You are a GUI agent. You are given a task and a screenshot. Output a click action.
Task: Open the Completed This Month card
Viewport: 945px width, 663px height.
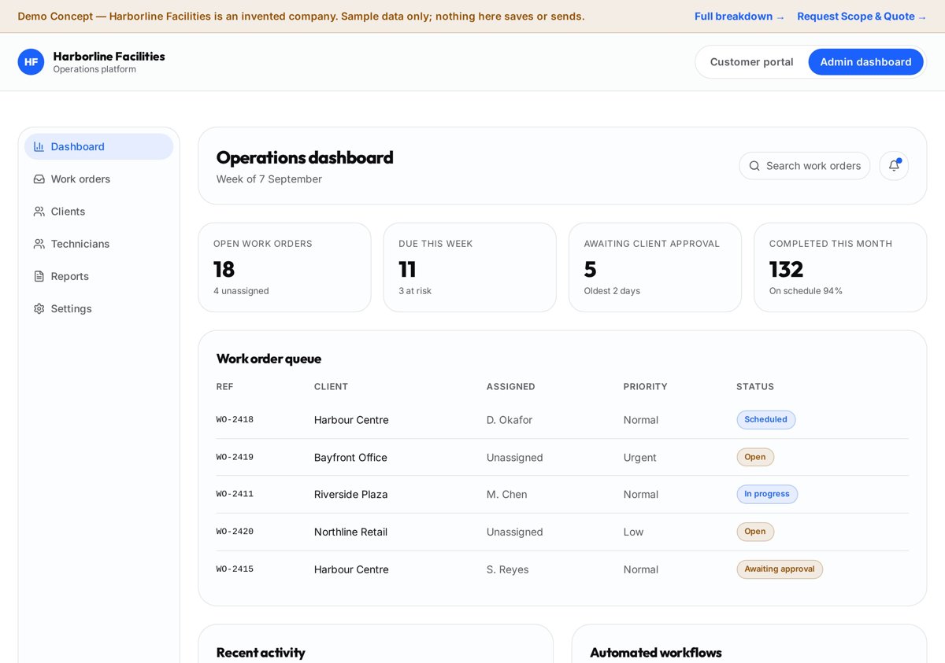[840, 267]
